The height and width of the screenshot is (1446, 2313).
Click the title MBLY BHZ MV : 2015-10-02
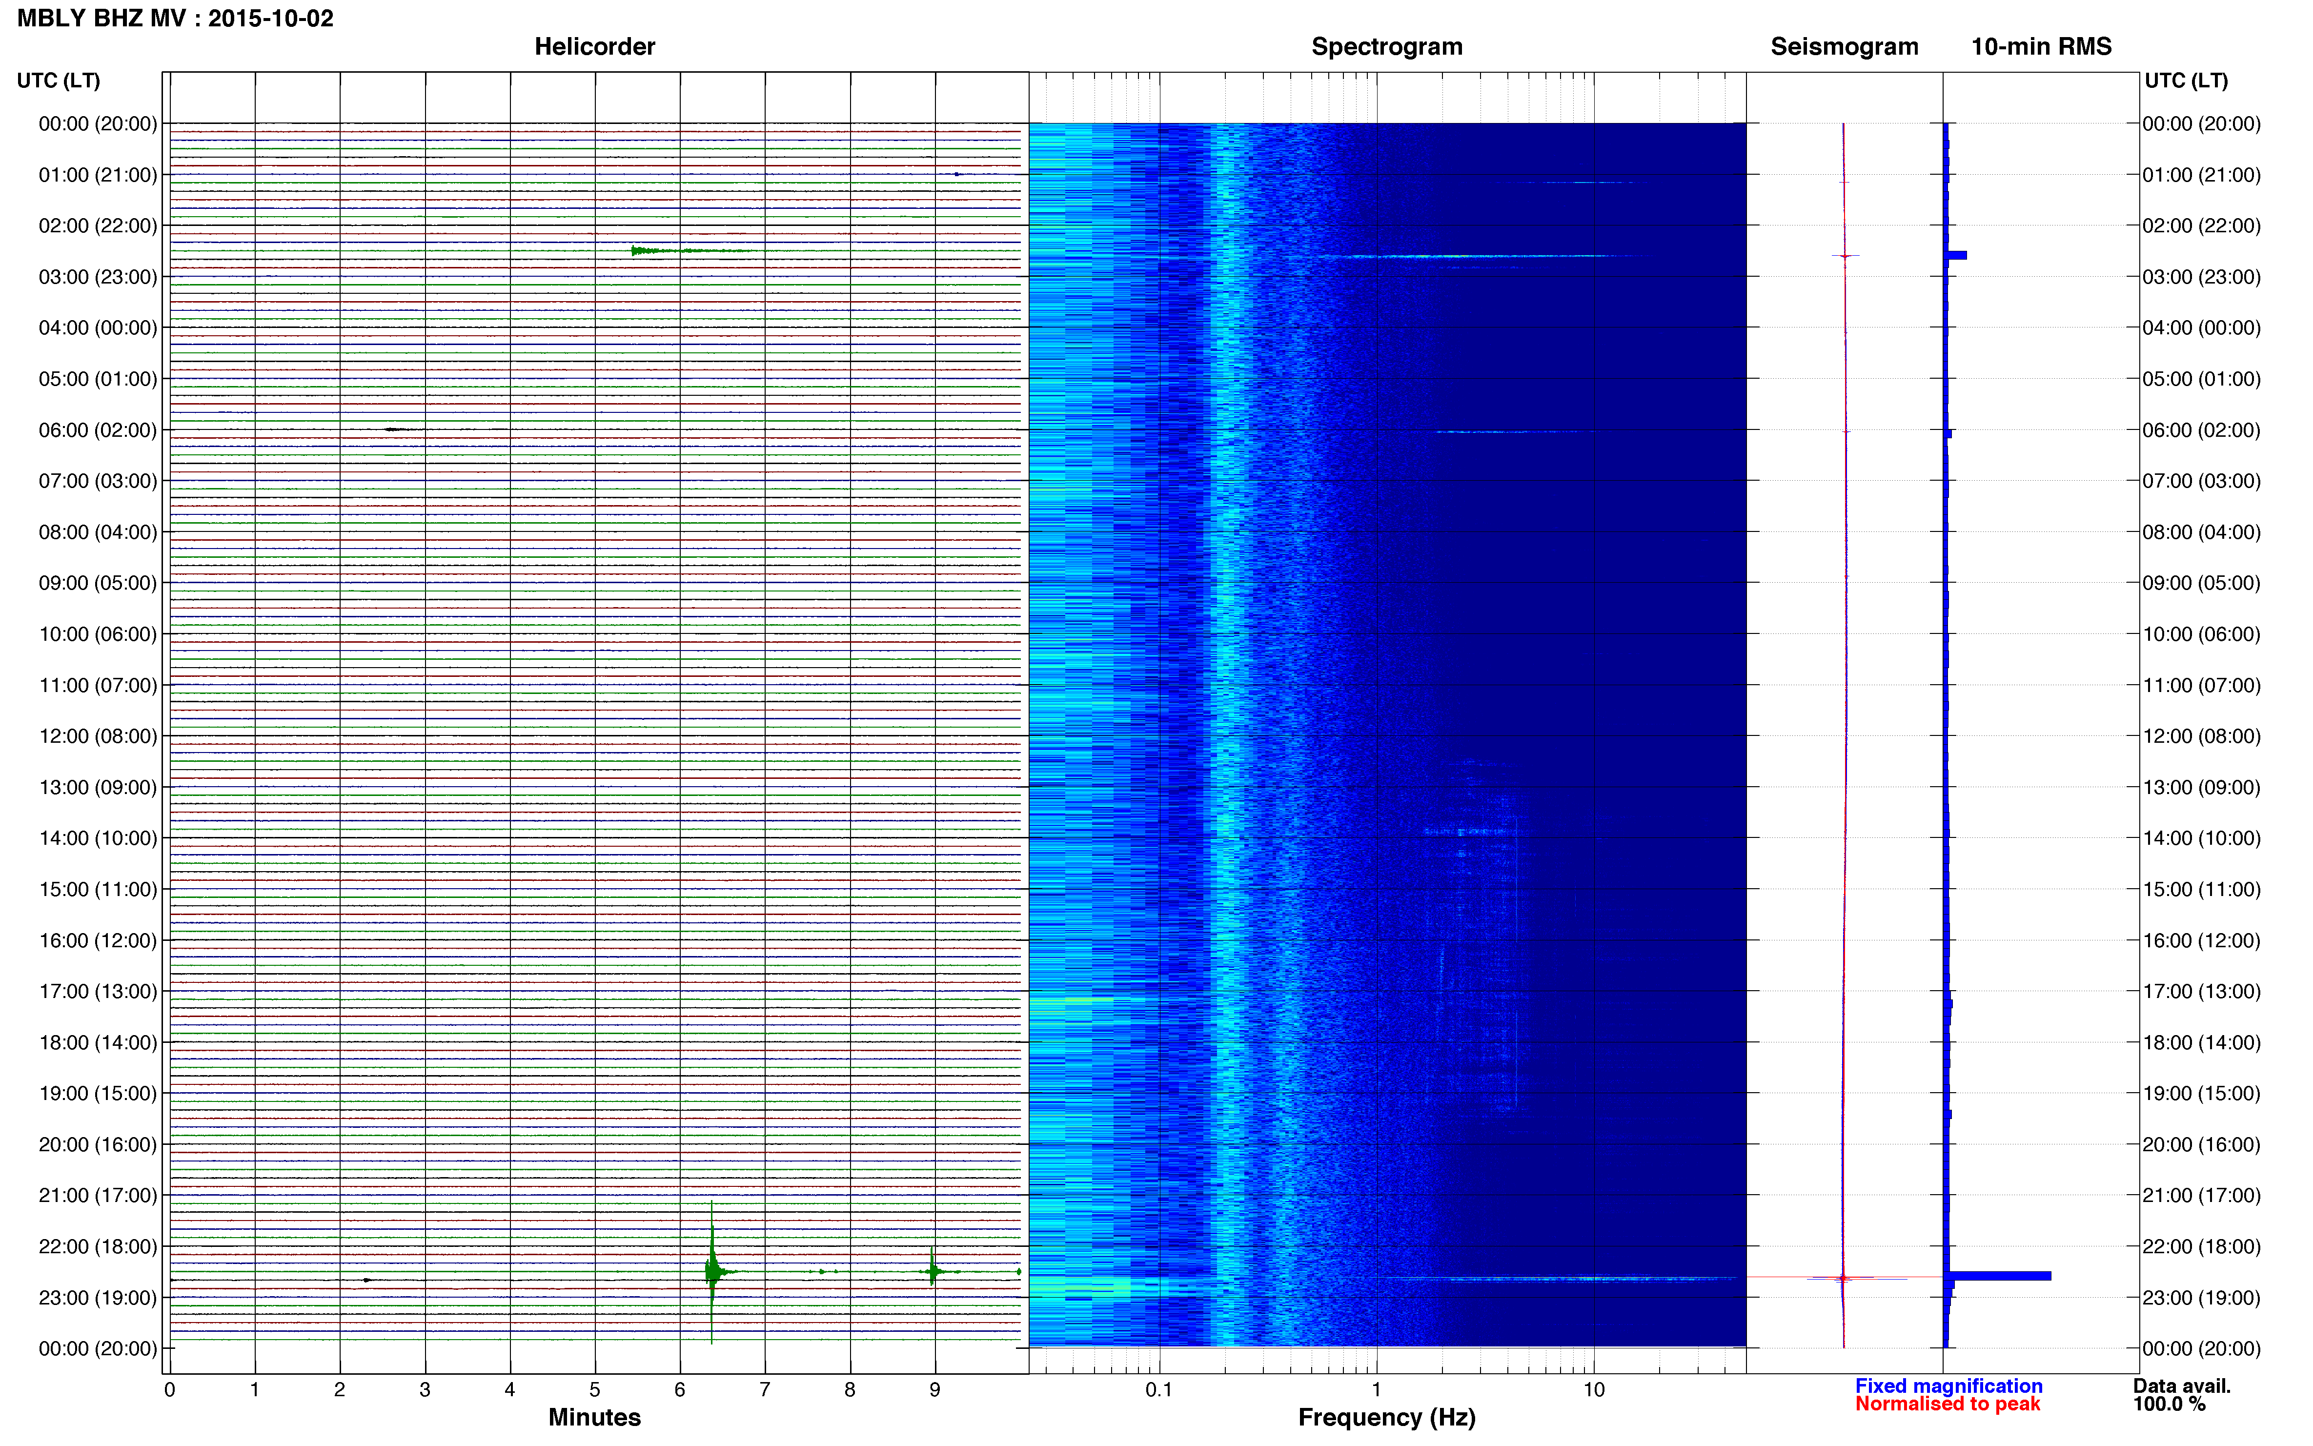pos(175,18)
